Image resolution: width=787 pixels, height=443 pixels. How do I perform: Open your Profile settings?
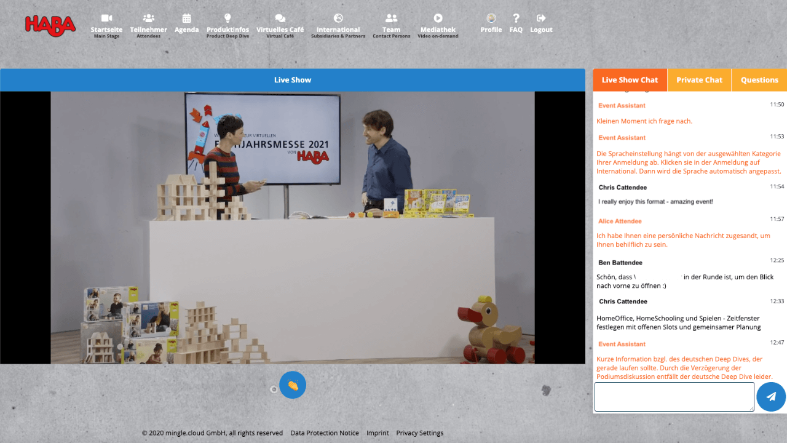pos(491,25)
